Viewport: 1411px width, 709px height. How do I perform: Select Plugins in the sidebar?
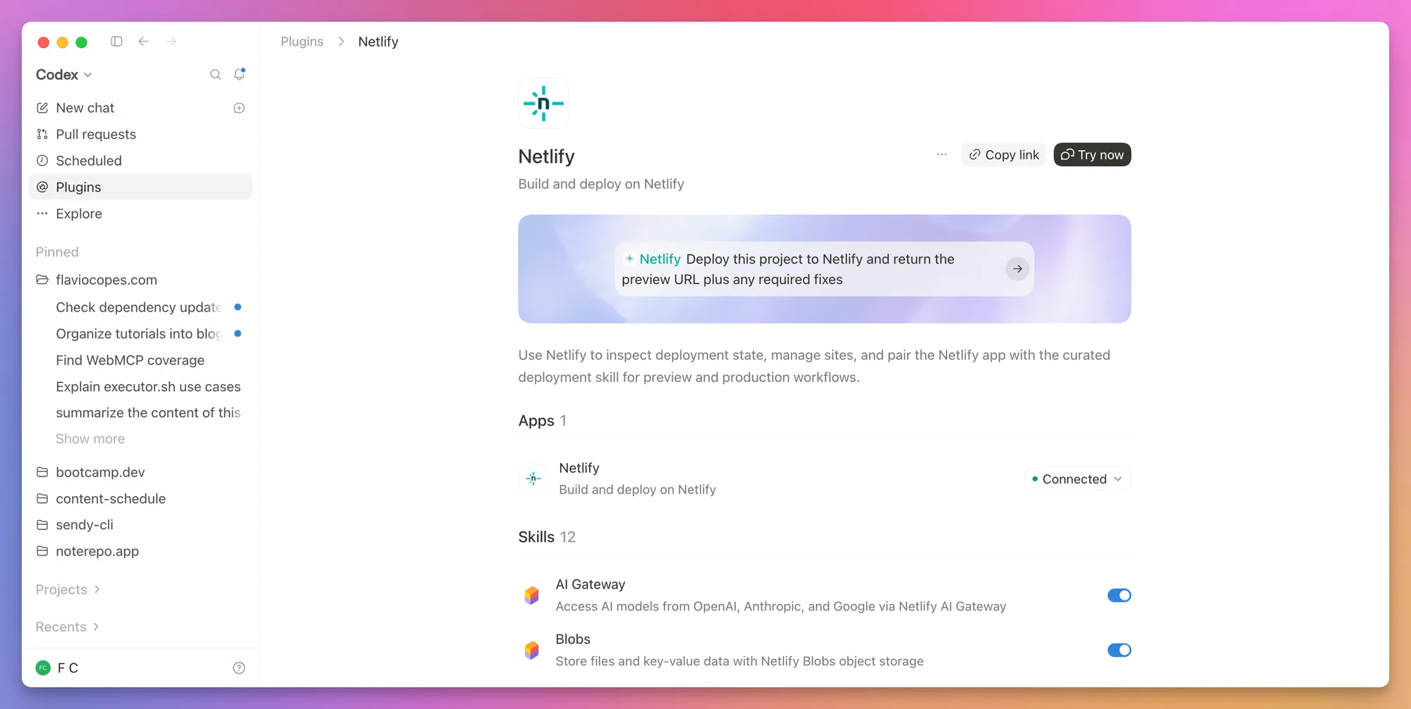tap(140, 187)
